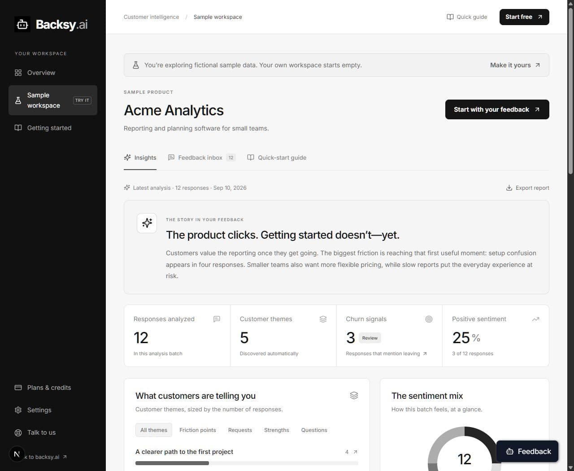574x471 pixels.
Task: Click the Review badge on Churn signals
Action: tap(370, 338)
